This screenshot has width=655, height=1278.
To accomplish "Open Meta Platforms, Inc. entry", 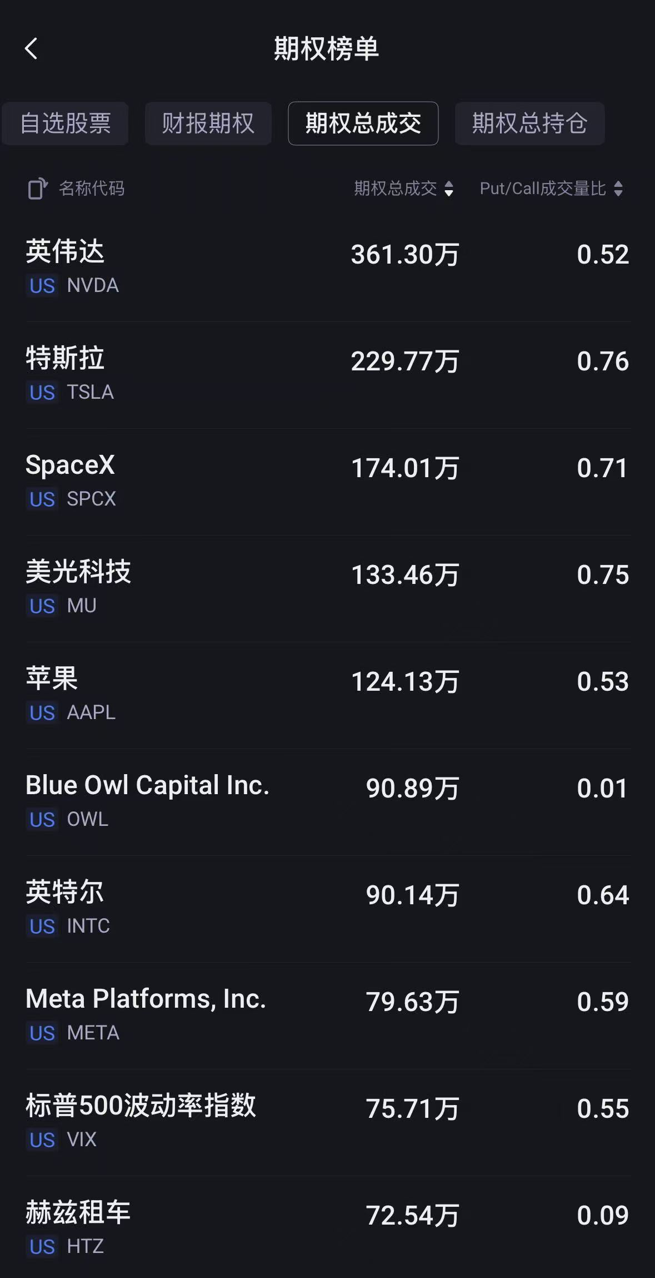I will [x=328, y=1016].
